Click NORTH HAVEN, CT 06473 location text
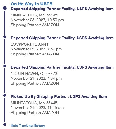116x129 pixels. click(34, 74)
